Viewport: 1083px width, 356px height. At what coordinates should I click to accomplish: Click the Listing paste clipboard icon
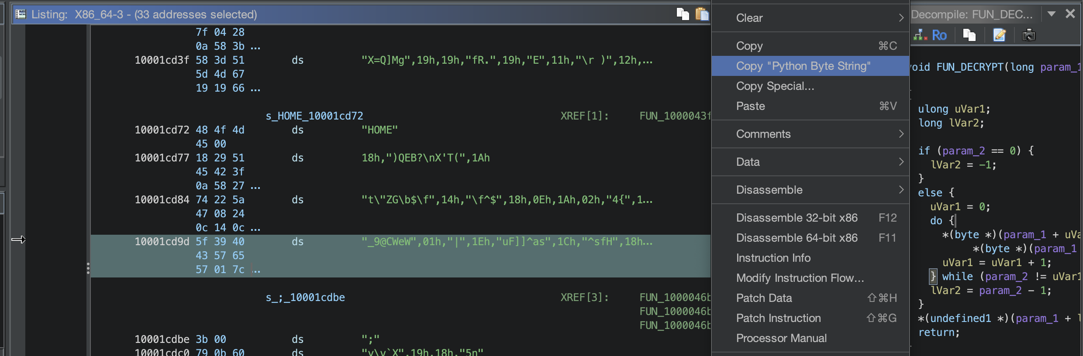(702, 14)
